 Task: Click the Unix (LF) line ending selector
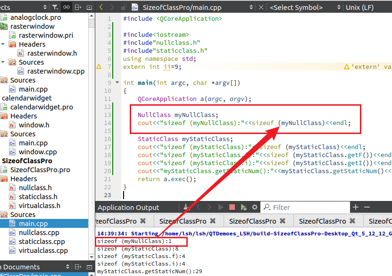(x=360, y=8)
